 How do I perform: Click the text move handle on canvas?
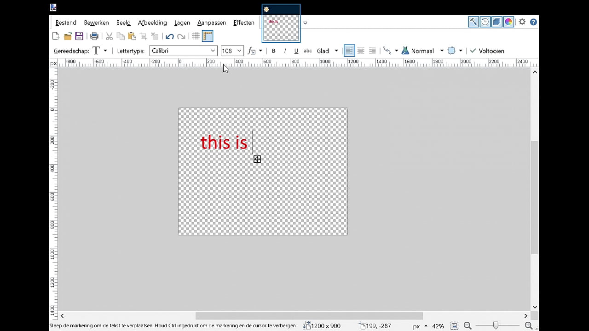pos(257,159)
